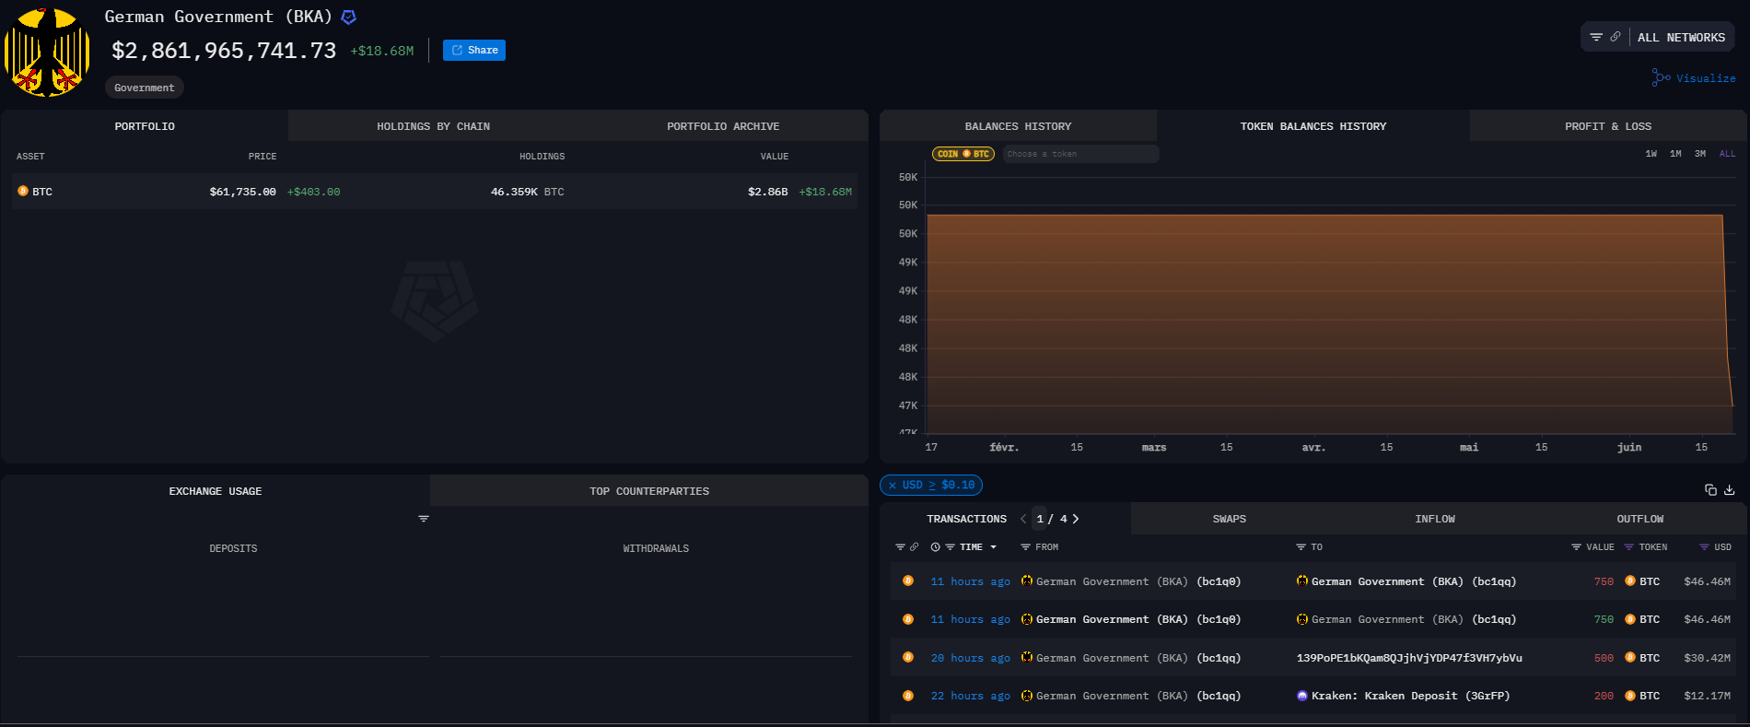The image size is (1750, 727).
Task: Open the "22 hours ago" transaction link
Action: pos(970,696)
